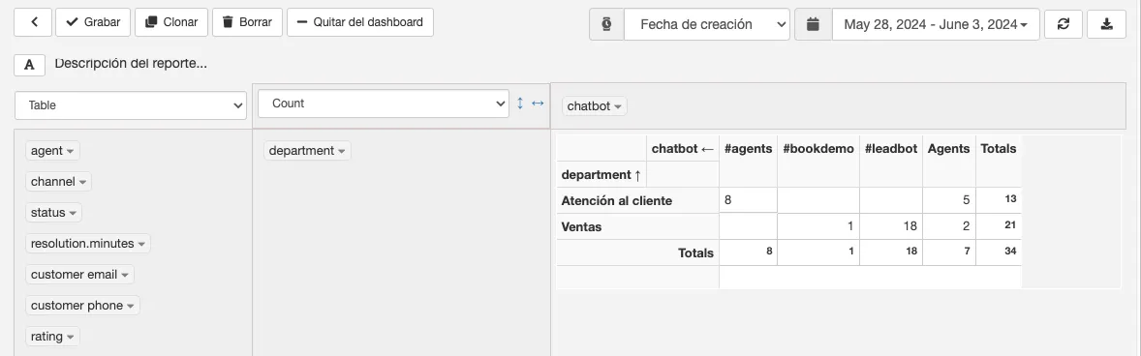Viewport: 1141px width, 356px height.
Task: Open the customer phone attribute filter
Action: point(83,305)
